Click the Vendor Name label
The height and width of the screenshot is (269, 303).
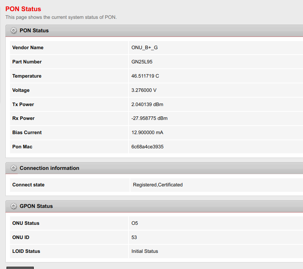[x=28, y=48]
